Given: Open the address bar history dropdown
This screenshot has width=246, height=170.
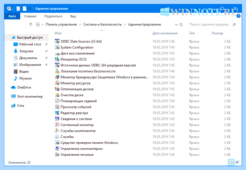Looking at the screenshot, I should (176, 25).
